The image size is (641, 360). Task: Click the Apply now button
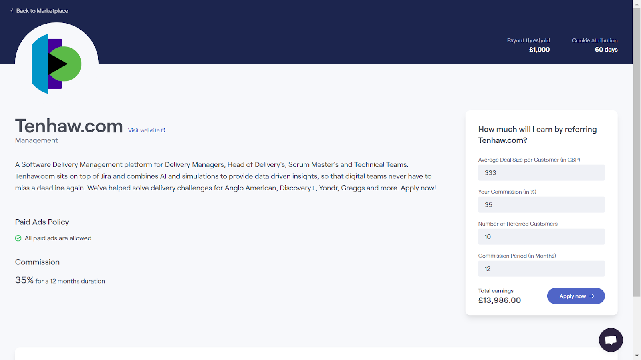click(576, 296)
